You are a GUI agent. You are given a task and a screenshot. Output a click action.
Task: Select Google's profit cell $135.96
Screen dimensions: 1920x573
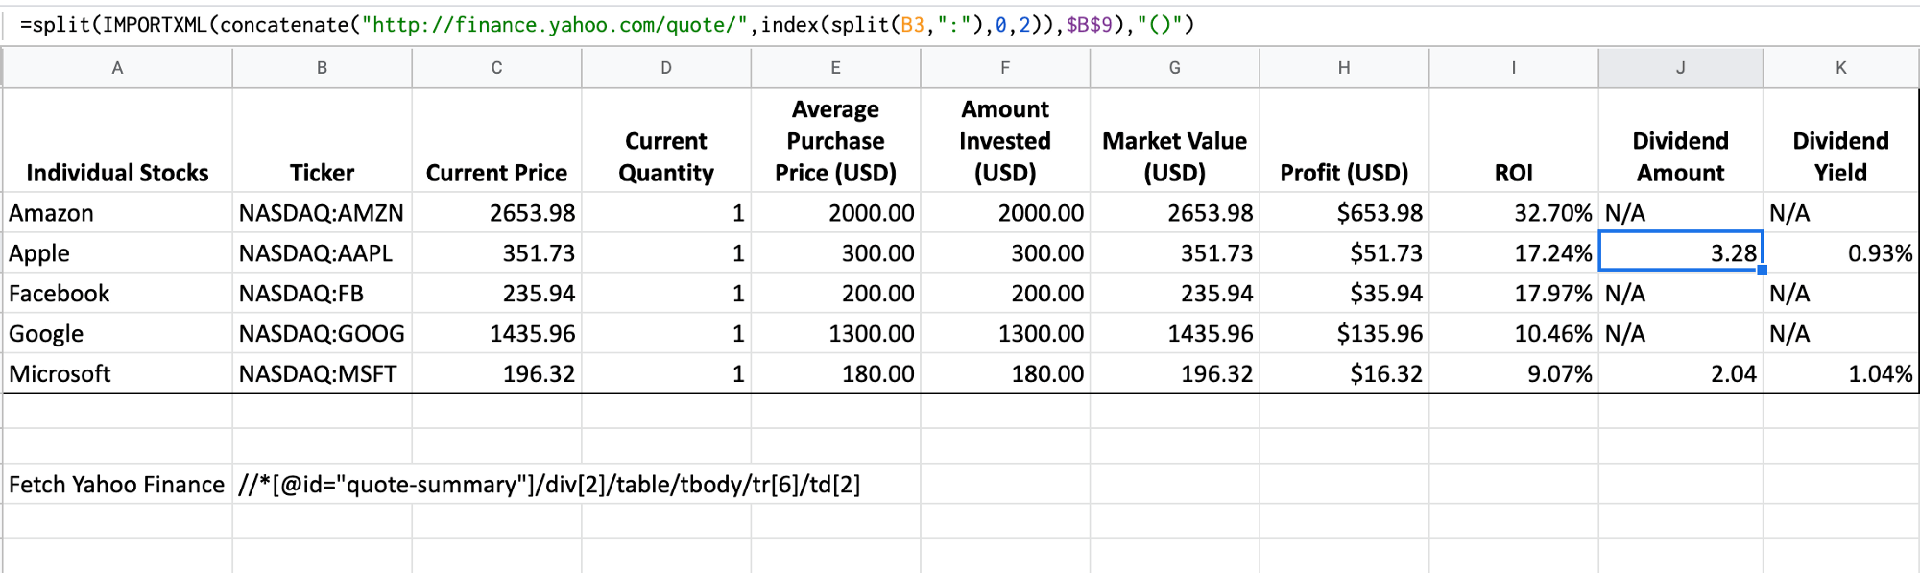1344,333
